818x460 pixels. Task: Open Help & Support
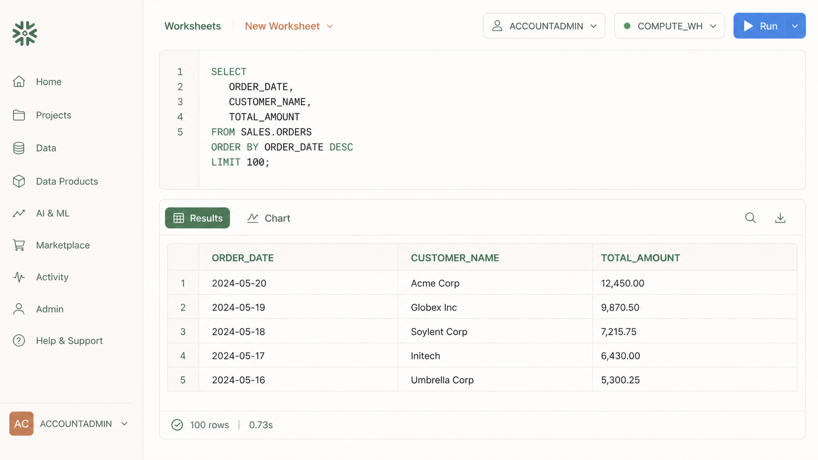pyautogui.click(x=69, y=341)
